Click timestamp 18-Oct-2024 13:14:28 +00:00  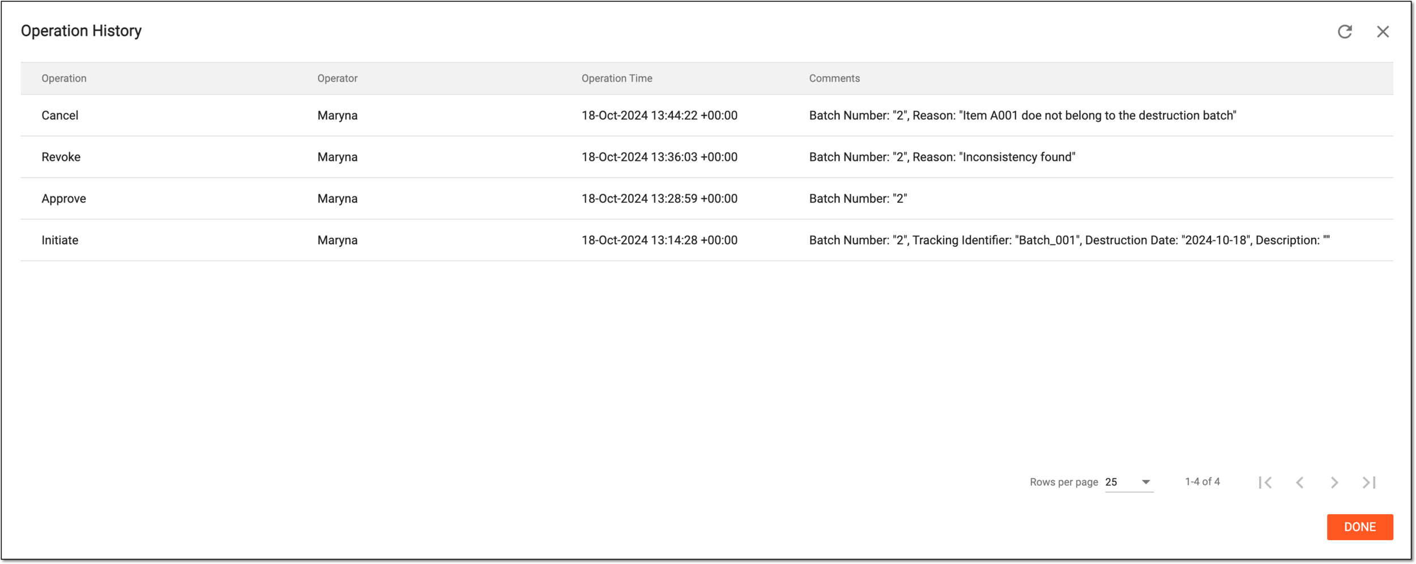(x=659, y=240)
